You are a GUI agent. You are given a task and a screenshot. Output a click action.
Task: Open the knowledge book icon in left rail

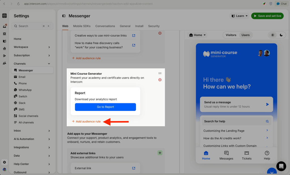(x=5, y=41)
